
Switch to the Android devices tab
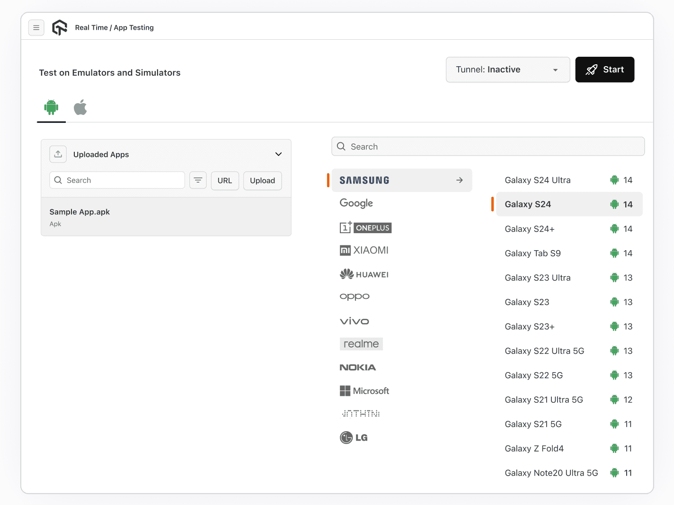point(51,107)
